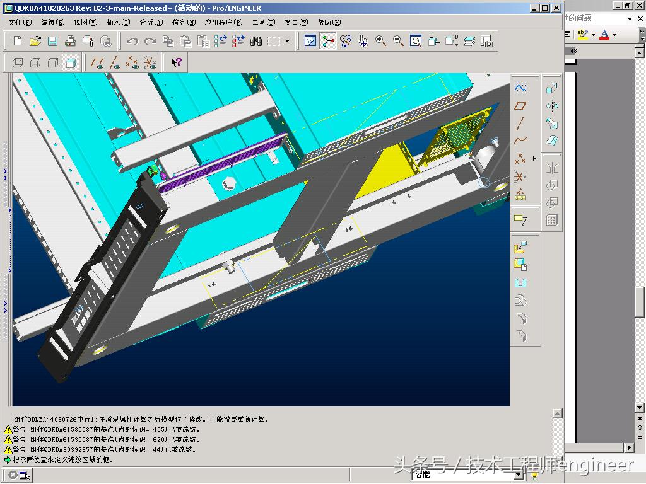Toggle Shading display mode
Screen dimensions: 646x484
pyautogui.click(x=71, y=62)
